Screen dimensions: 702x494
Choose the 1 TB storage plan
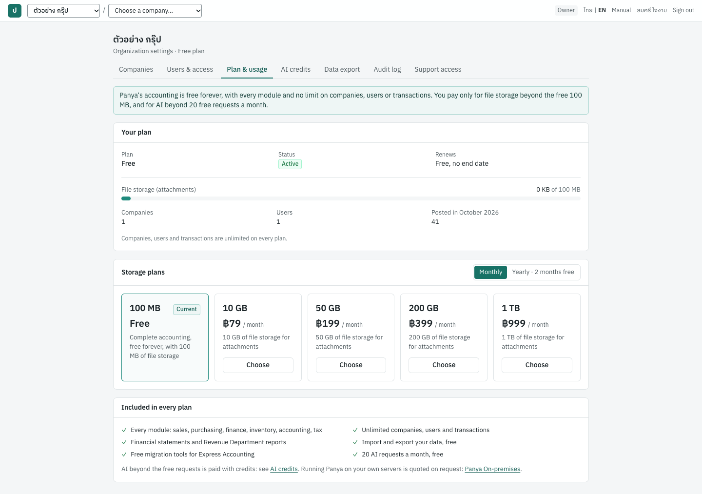click(537, 365)
